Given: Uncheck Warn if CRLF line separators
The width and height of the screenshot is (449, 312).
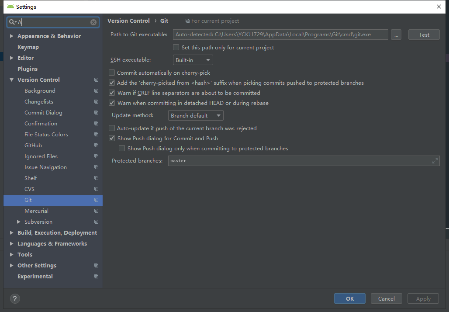Looking at the screenshot, I should click(x=112, y=93).
